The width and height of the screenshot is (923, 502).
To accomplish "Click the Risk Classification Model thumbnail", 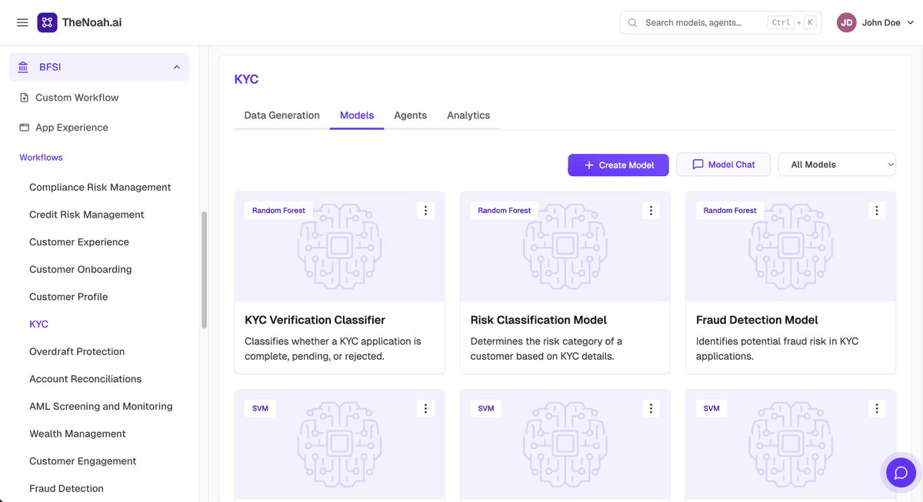I will pyautogui.click(x=565, y=246).
